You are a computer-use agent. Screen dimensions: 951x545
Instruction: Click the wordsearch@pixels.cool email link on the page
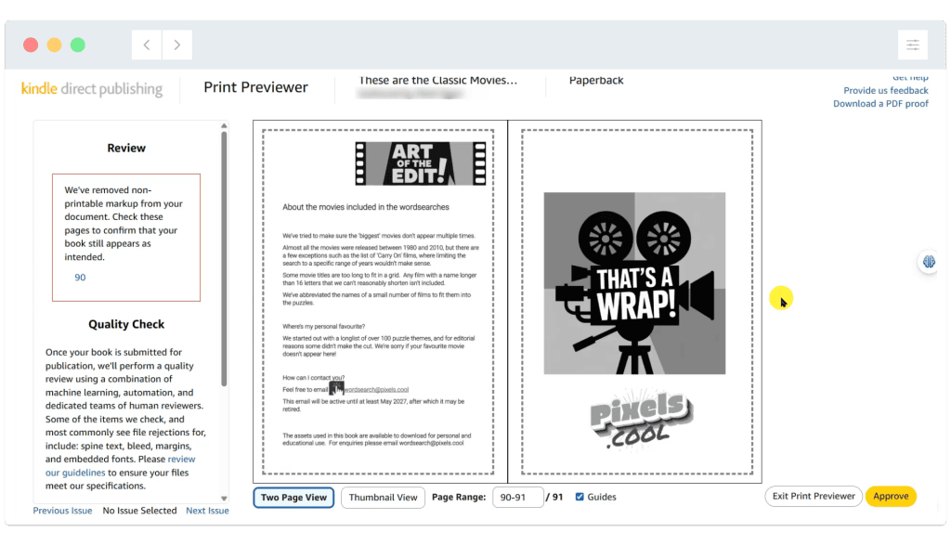point(376,390)
